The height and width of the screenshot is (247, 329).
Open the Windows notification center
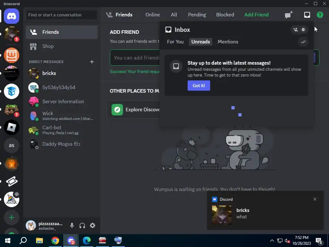tap(319, 241)
